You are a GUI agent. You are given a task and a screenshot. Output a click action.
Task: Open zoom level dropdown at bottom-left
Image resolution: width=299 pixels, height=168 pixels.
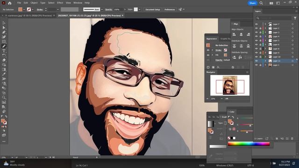[12, 158]
